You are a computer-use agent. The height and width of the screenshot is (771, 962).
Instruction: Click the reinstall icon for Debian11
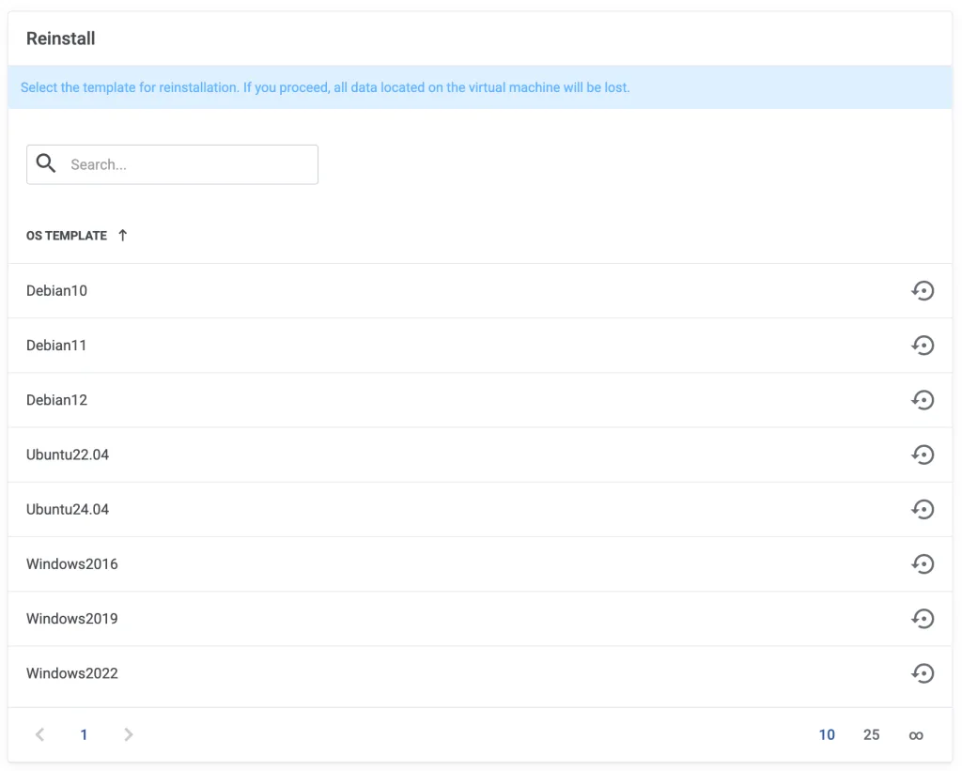[923, 346]
